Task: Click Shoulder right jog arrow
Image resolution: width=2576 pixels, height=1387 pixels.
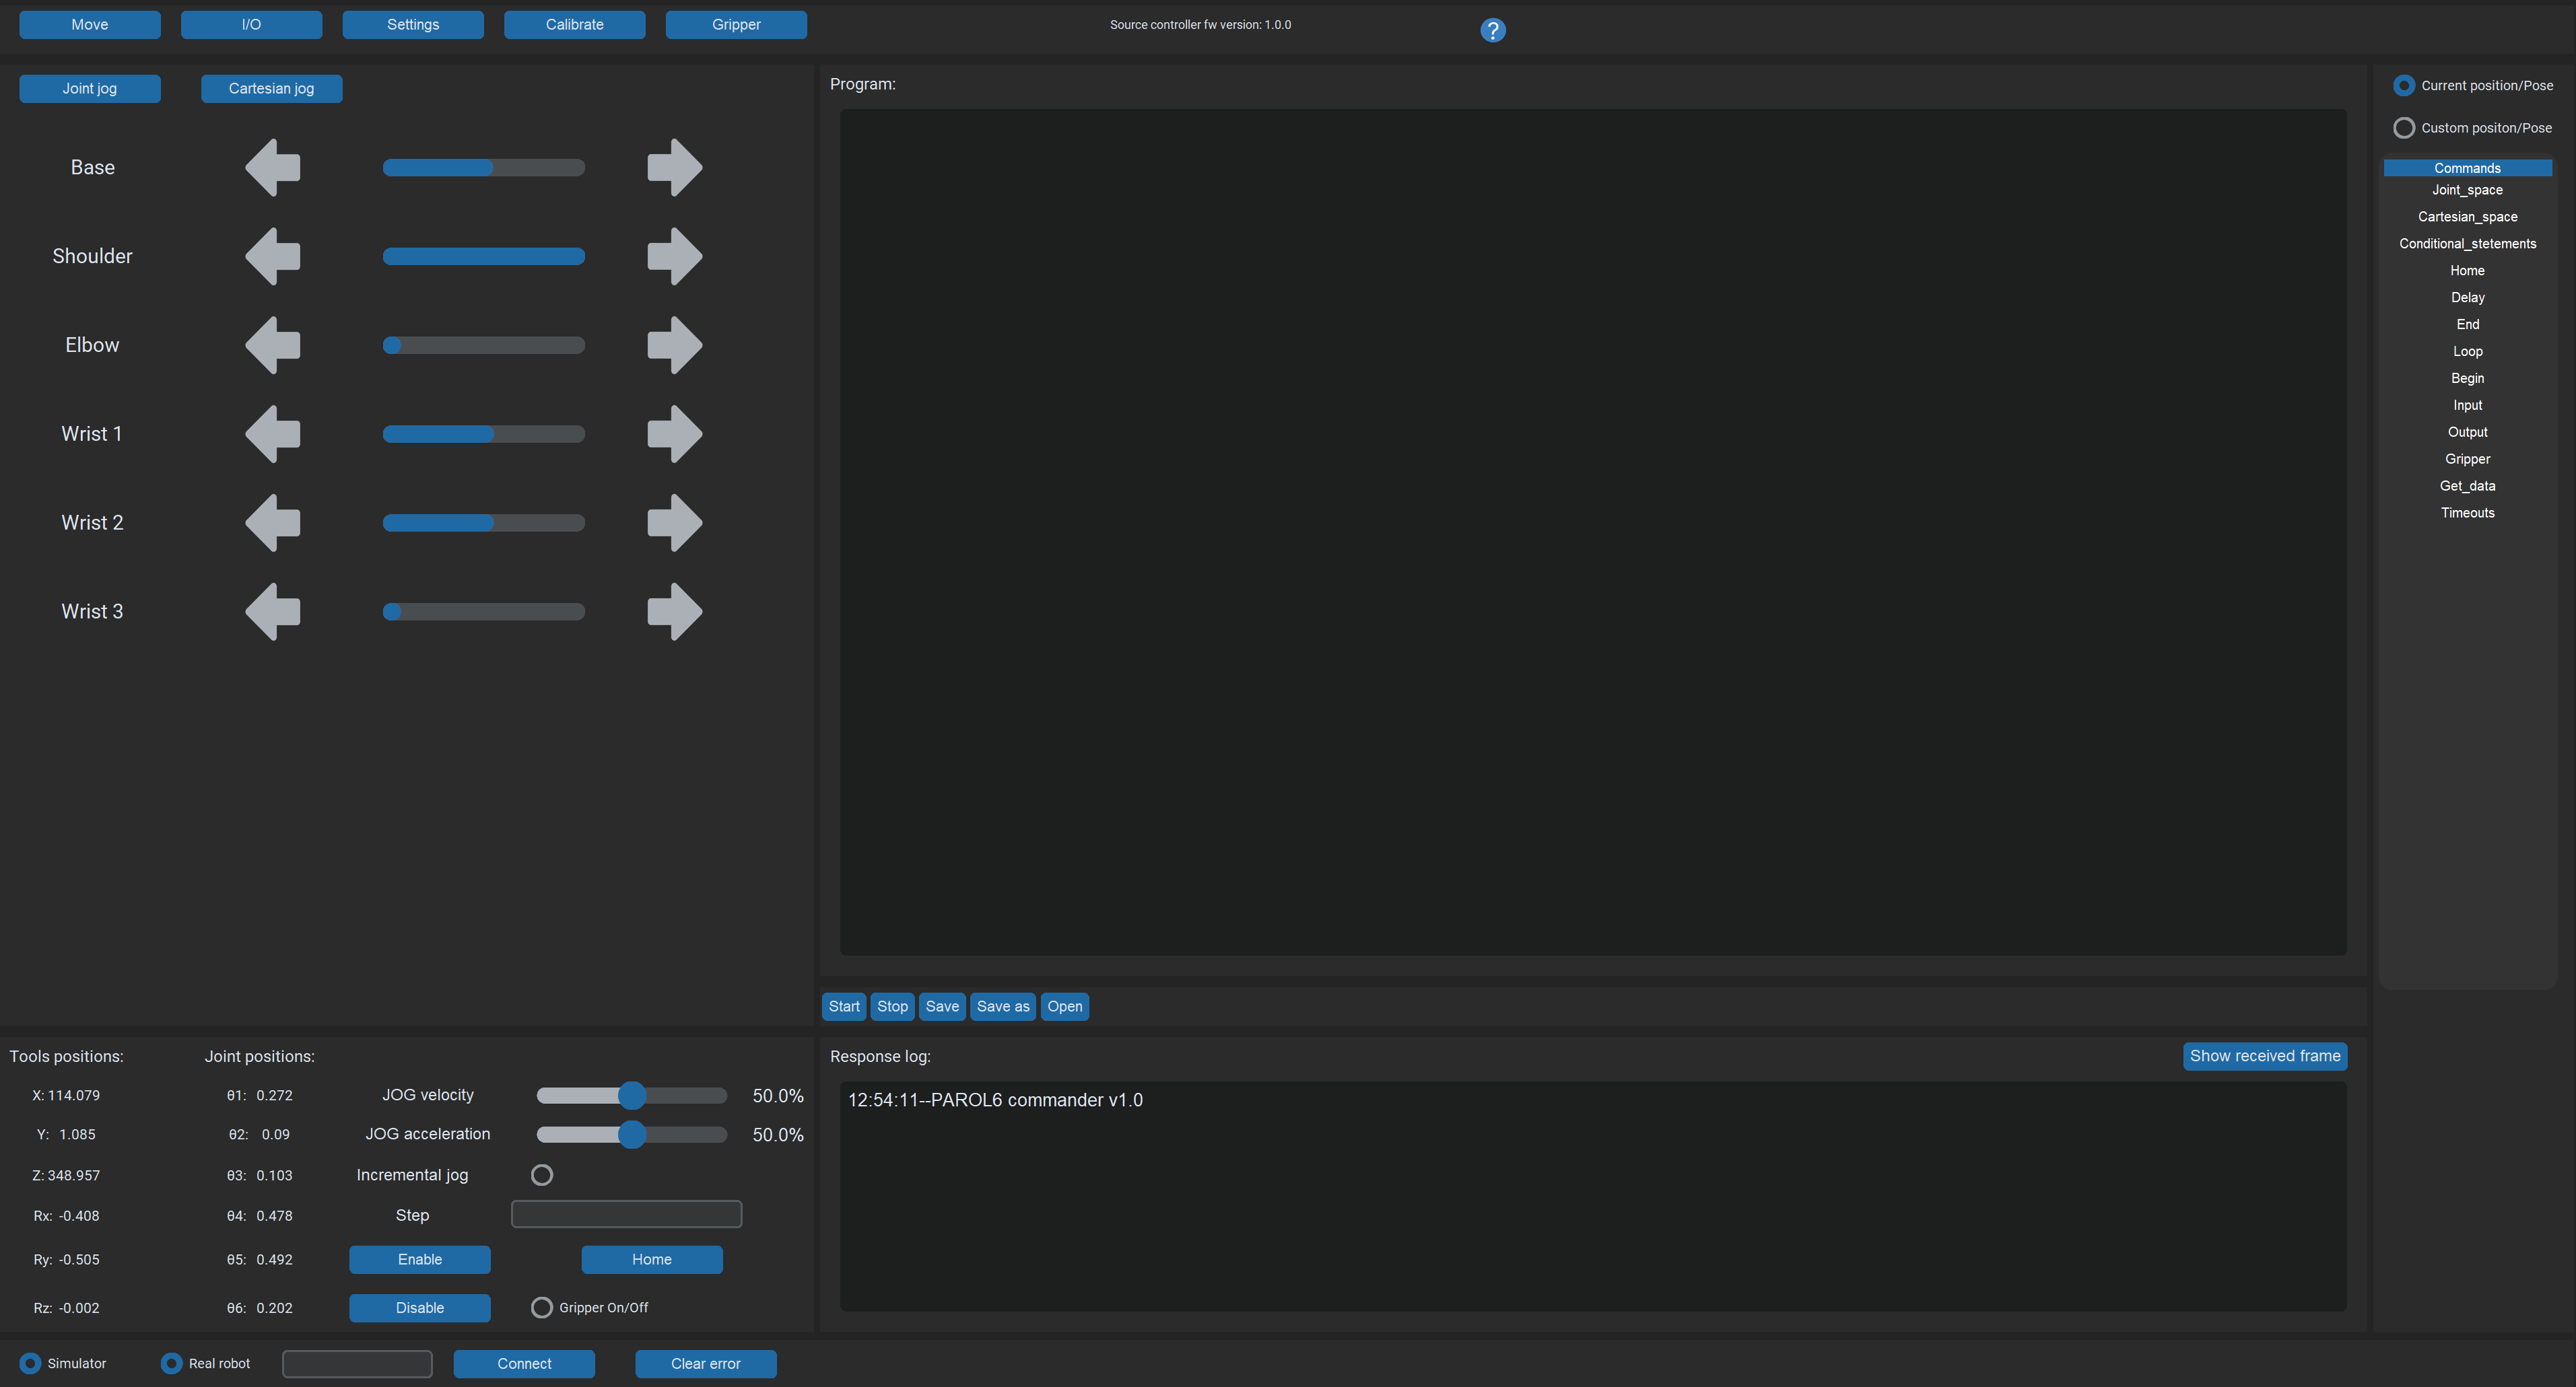Action: [x=675, y=257]
